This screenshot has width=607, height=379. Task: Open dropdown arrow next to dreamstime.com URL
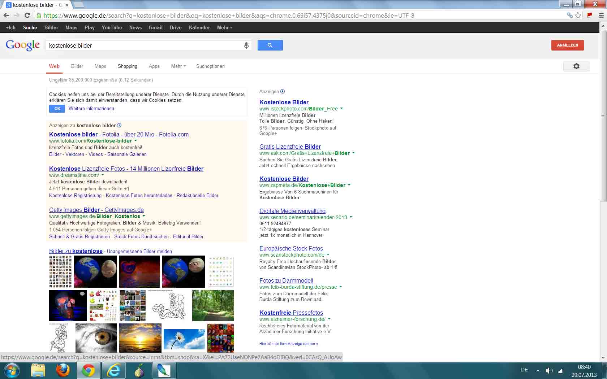click(x=103, y=175)
